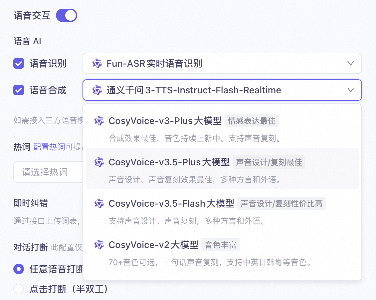Open the 配置热词 link
This screenshot has height=300, width=376.
pos(49,147)
